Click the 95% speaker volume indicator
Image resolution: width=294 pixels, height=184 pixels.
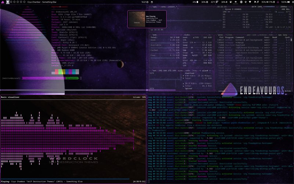coord(265,2)
